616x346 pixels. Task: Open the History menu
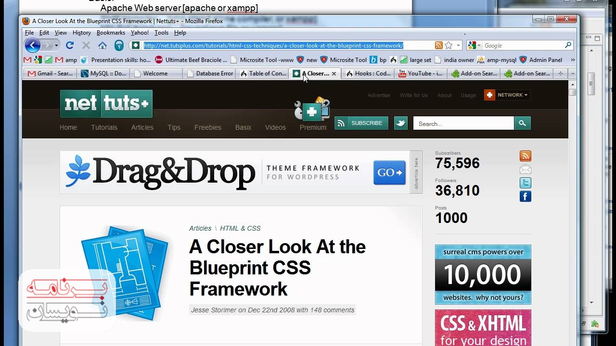click(81, 33)
